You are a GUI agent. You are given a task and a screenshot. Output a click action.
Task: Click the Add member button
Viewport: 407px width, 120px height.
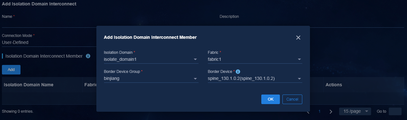tap(11, 69)
